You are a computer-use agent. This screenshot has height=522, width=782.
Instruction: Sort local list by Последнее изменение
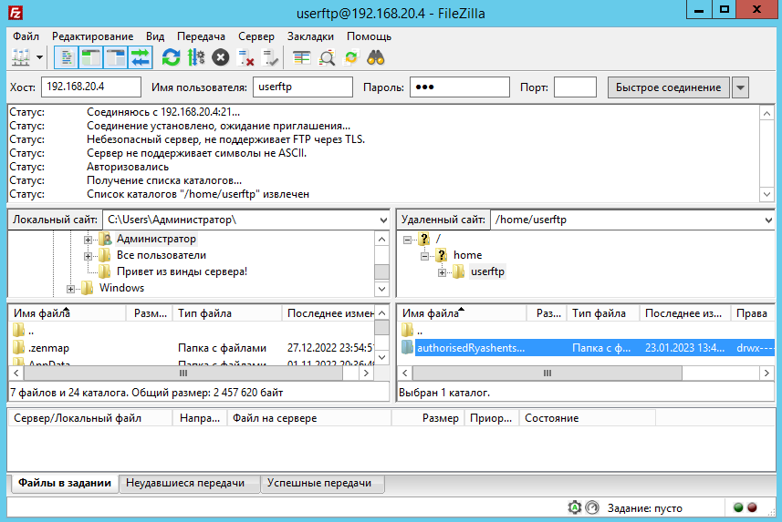(328, 313)
